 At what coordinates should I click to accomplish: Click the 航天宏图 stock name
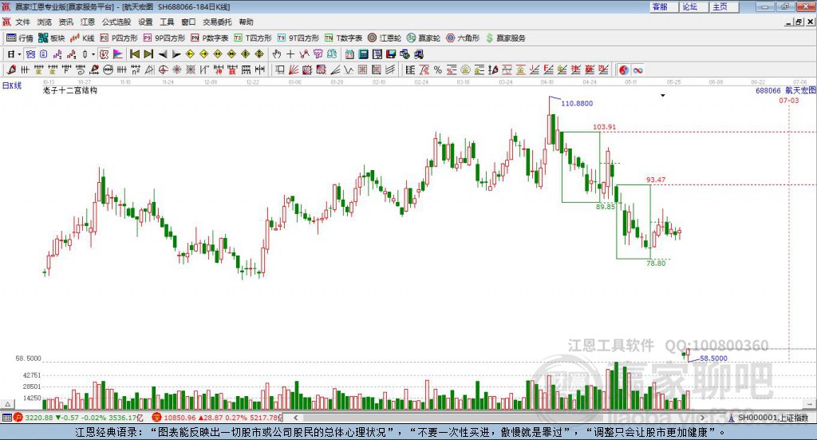click(x=800, y=90)
